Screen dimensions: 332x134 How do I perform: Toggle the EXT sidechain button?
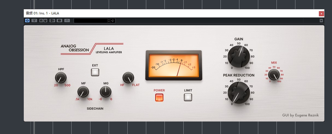[x=95, y=72]
